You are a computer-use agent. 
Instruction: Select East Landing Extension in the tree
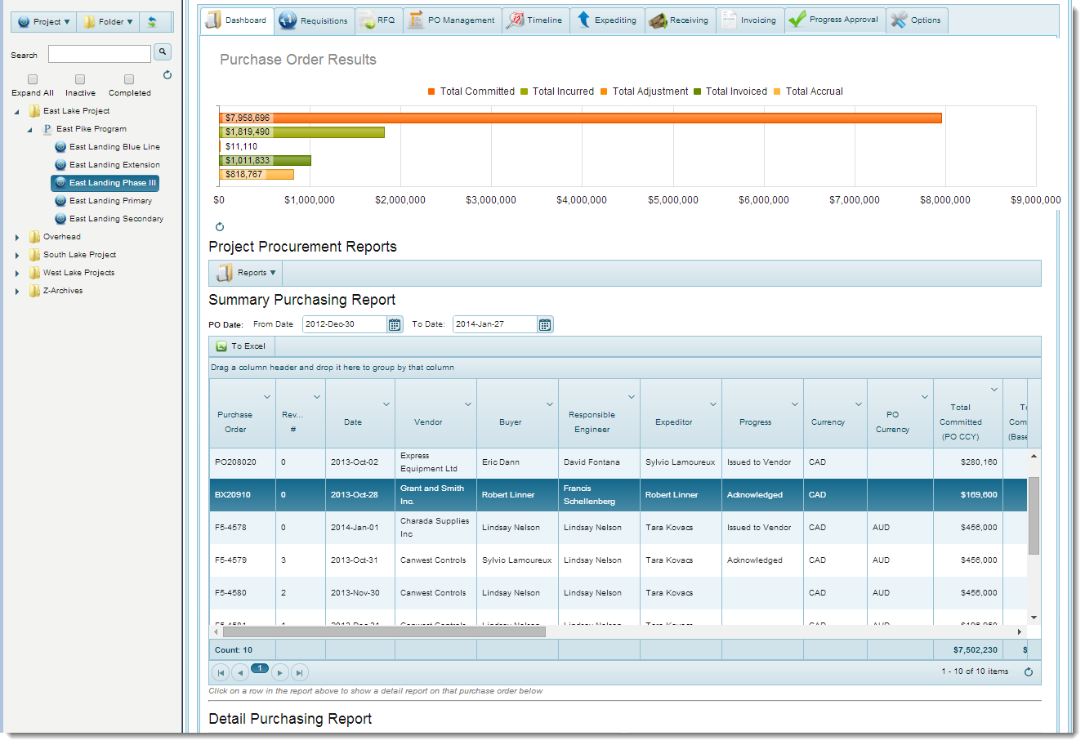pos(114,165)
